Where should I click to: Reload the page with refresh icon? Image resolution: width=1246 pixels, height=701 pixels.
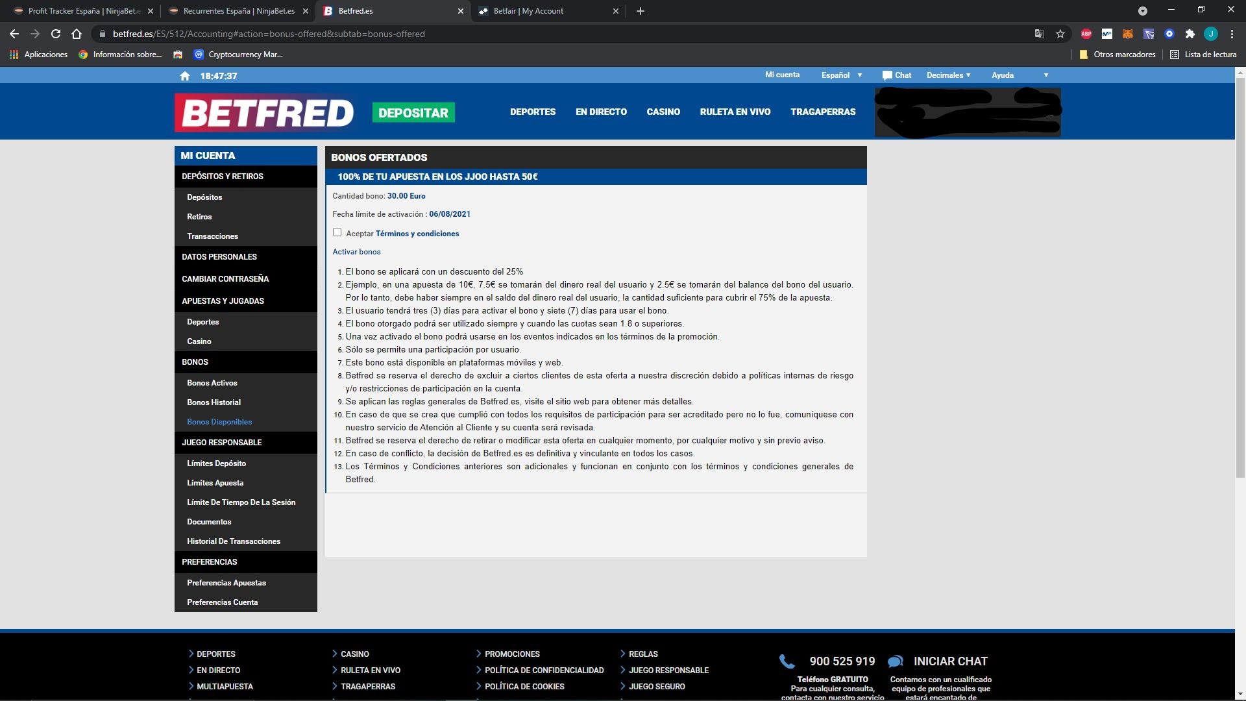pos(56,34)
